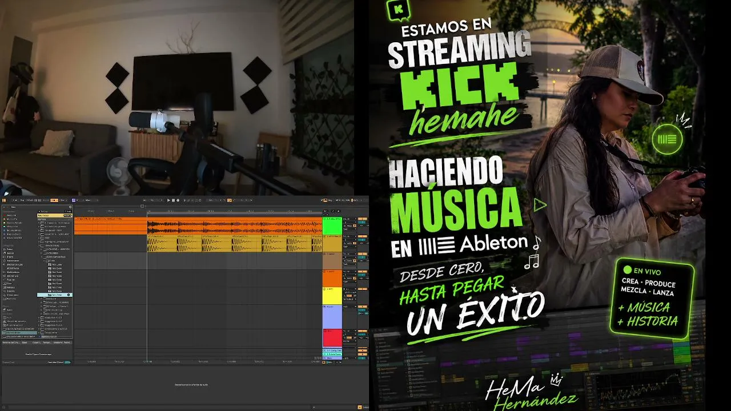Set green track monitoring to In

(344, 225)
